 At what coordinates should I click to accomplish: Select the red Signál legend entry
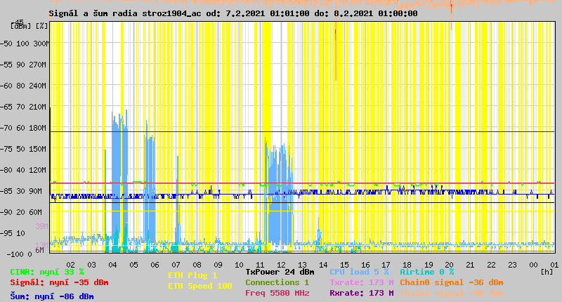[59, 283]
